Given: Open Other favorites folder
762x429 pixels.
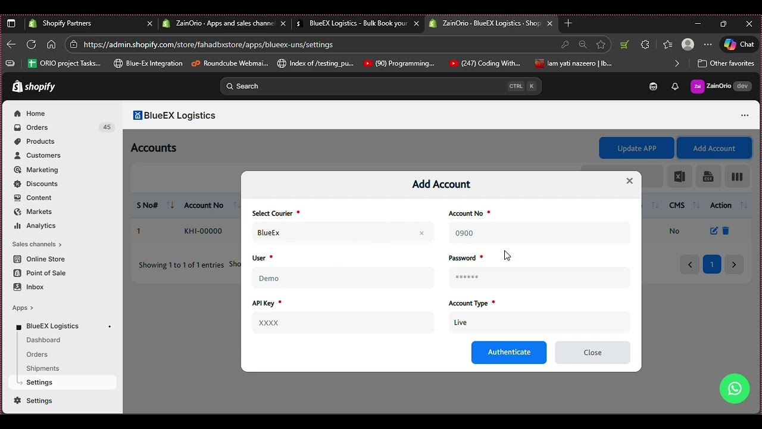Looking at the screenshot, I should click(x=726, y=63).
